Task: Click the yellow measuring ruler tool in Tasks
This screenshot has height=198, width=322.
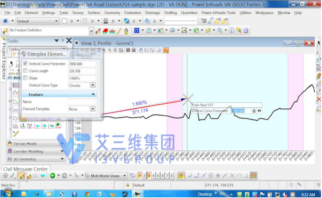Action: (x=16, y=134)
